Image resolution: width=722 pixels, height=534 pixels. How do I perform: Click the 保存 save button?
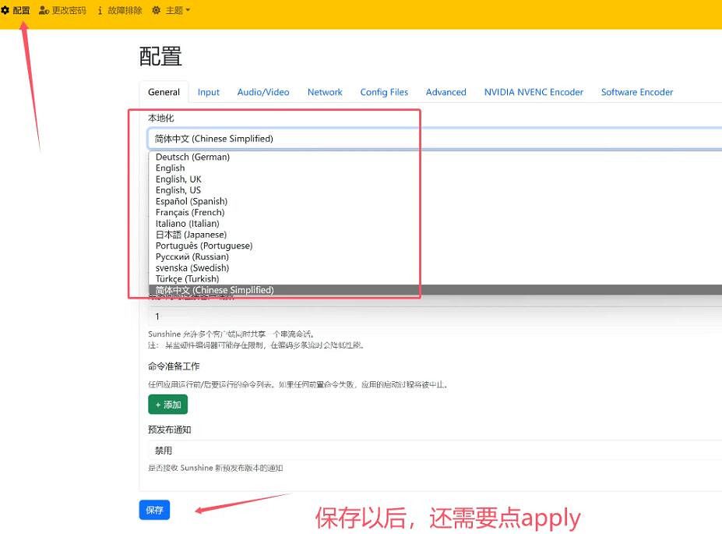pyautogui.click(x=153, y=510)
